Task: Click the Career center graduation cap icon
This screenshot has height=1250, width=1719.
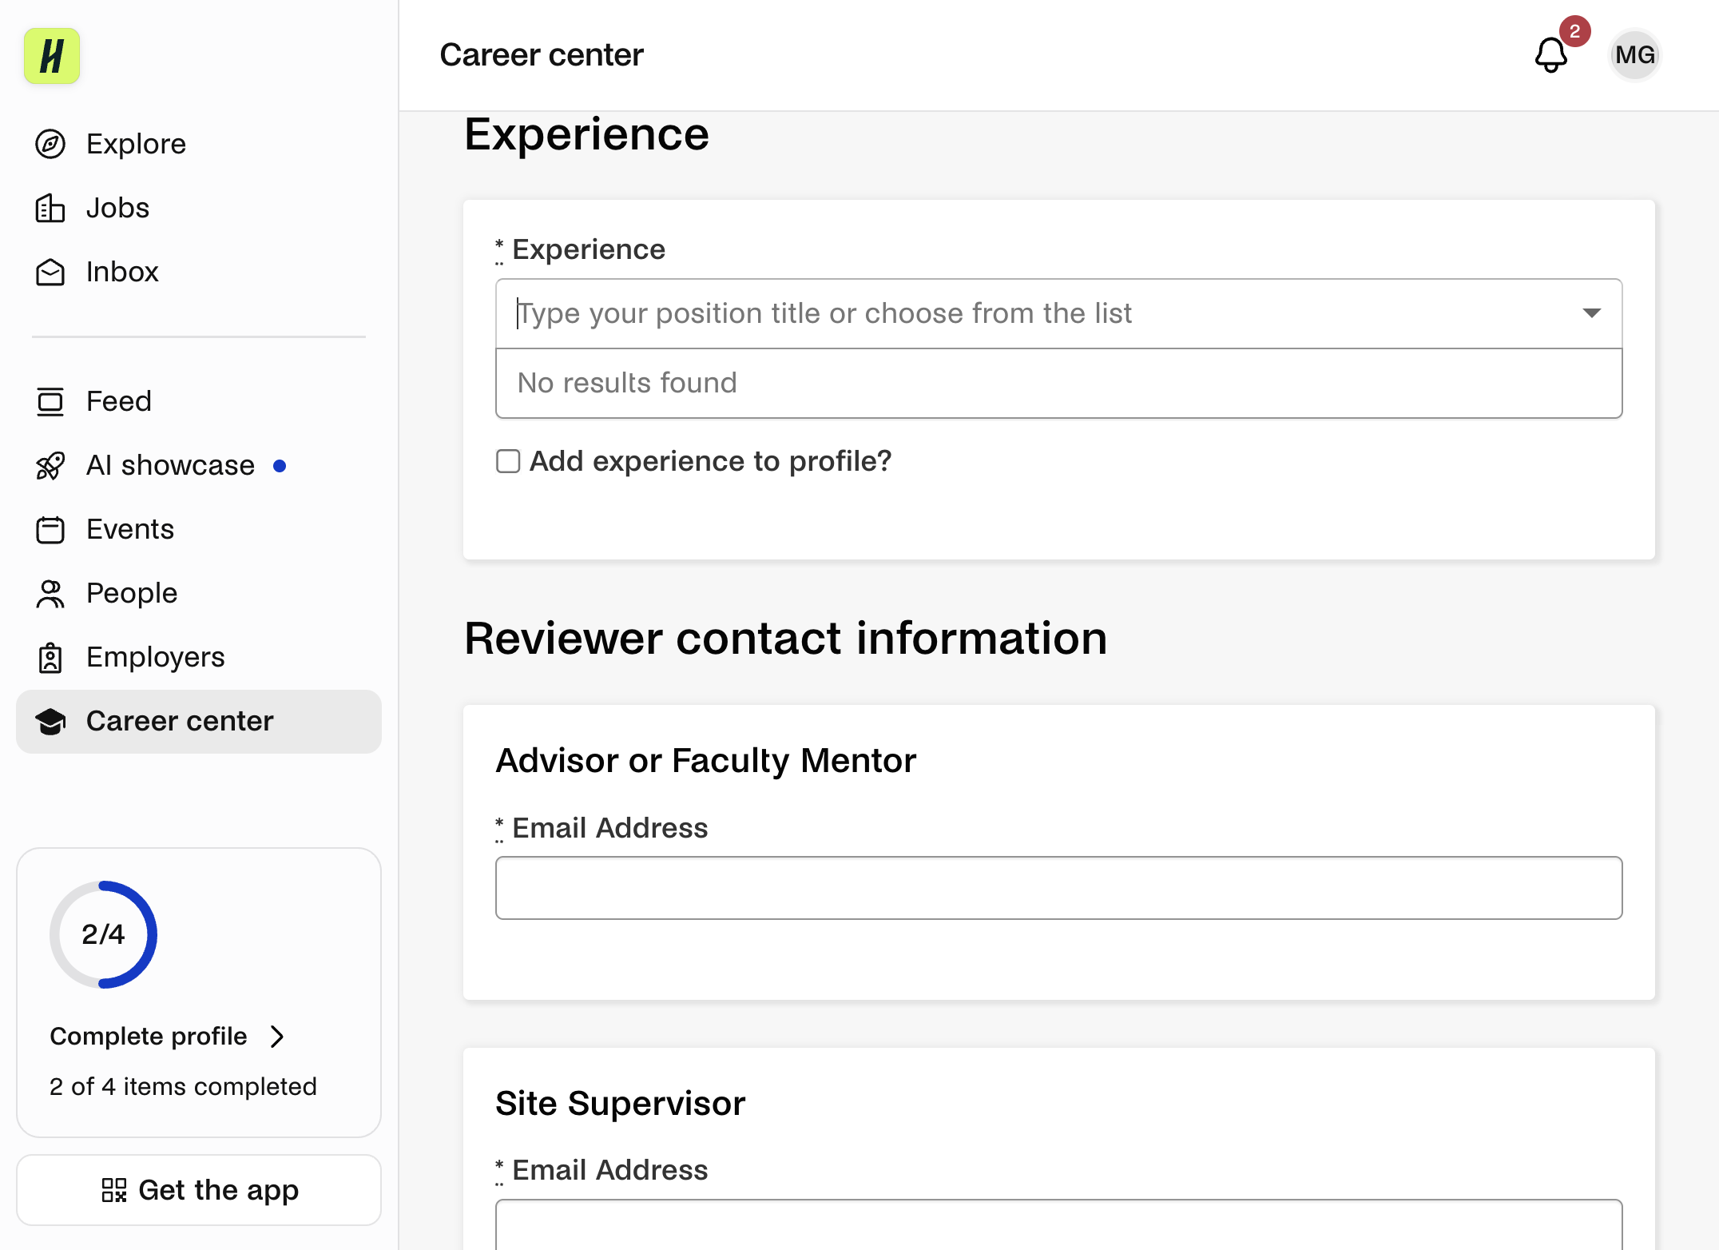Action: click(x=50, y=721)
